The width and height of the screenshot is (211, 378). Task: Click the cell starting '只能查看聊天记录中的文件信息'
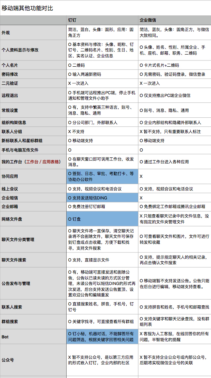coord(174,219)
